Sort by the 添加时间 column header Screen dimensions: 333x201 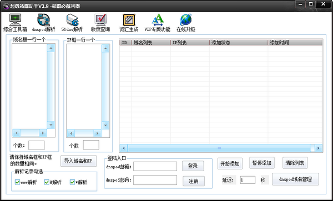(295, 43)
